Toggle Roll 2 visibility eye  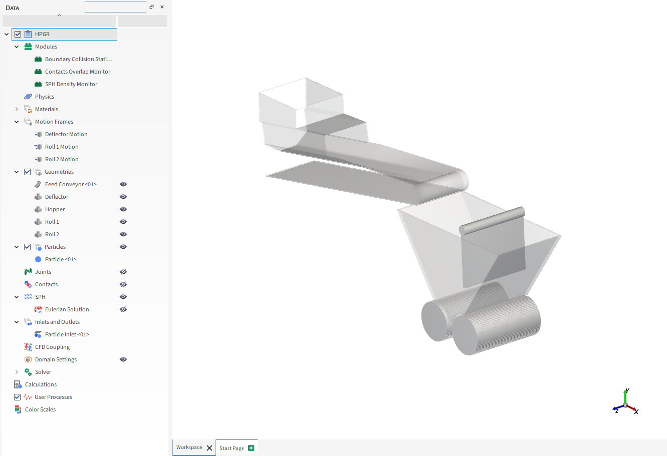pos(123,234)
